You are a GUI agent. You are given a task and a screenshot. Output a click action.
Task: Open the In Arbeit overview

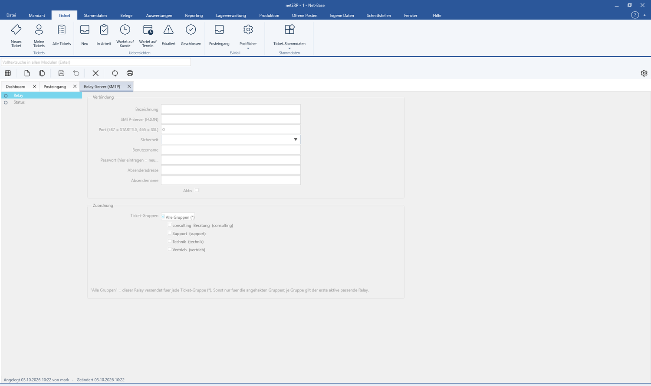(x=104, y=36)
